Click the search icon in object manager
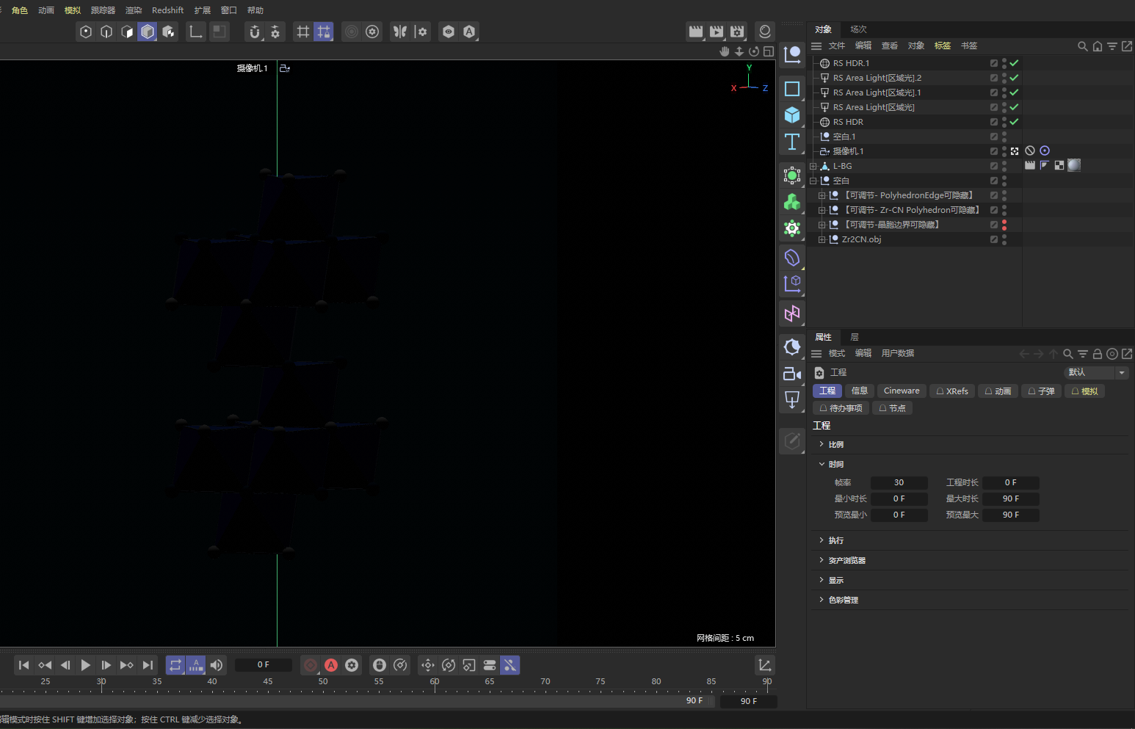This screenshot has height=729, width=1135. click(x=1082, y=46)
